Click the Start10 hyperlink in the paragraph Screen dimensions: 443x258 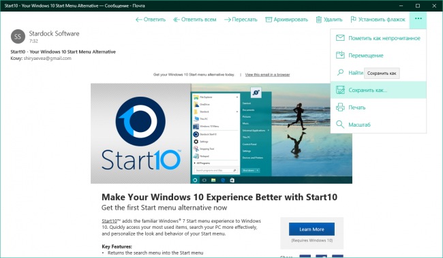109,221
